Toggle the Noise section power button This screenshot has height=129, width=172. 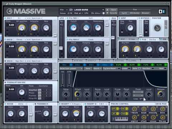(x=5, y=104)
